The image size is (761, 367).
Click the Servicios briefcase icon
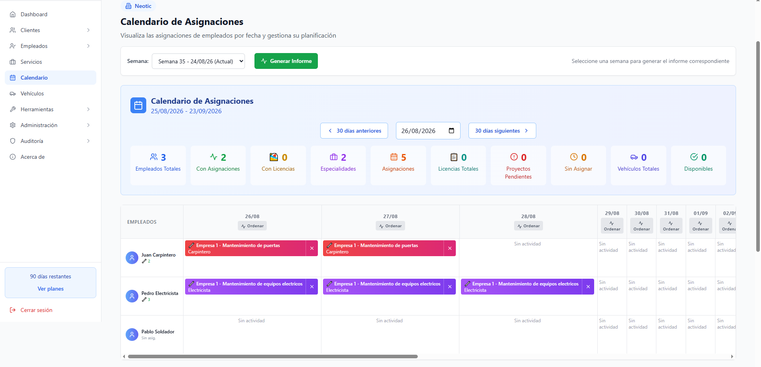(13, 62)
